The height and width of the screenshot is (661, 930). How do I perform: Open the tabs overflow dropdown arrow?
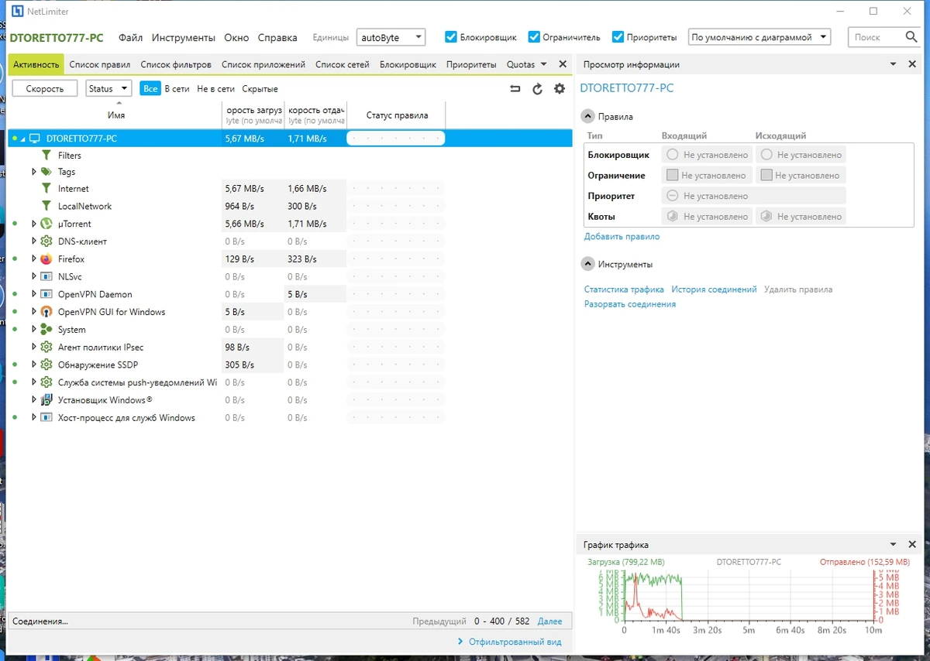pyautogui.click(x=544, y=64)
